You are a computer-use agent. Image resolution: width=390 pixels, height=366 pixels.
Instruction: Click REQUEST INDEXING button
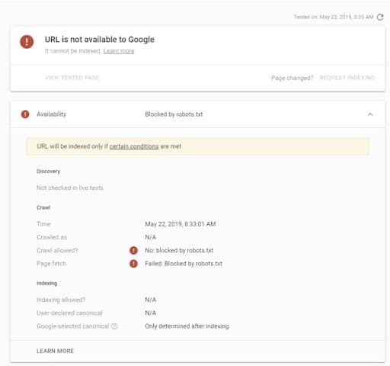347,78
